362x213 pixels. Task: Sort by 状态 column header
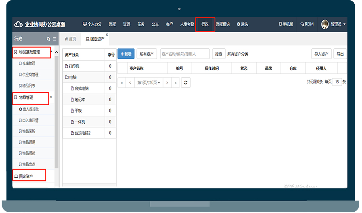point(244,68)
